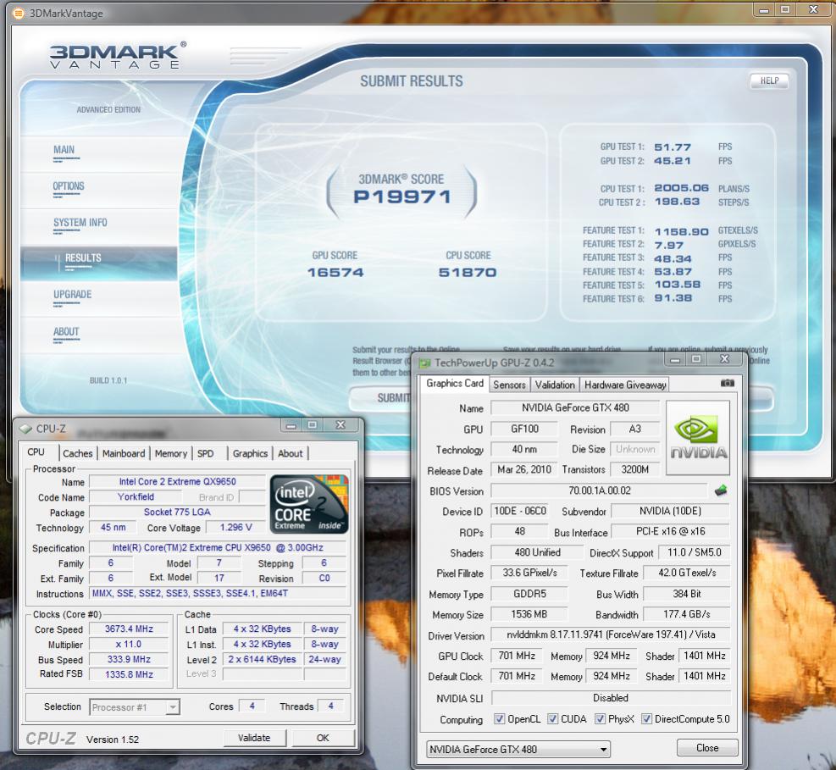Click the Core Speed value 3673.4 MHz
This screenshot has width=836, height=770.
point(129,629)
